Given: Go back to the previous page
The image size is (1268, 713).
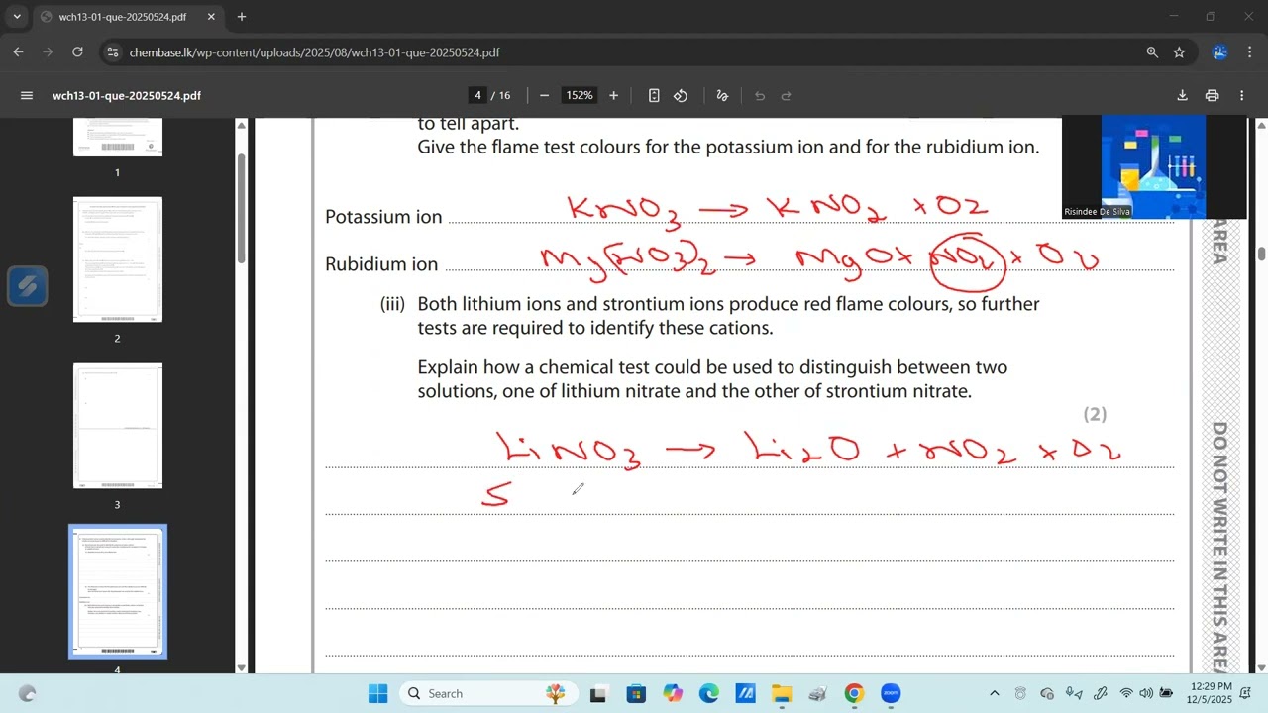Looking at the screenshot, I should point(18,52).
